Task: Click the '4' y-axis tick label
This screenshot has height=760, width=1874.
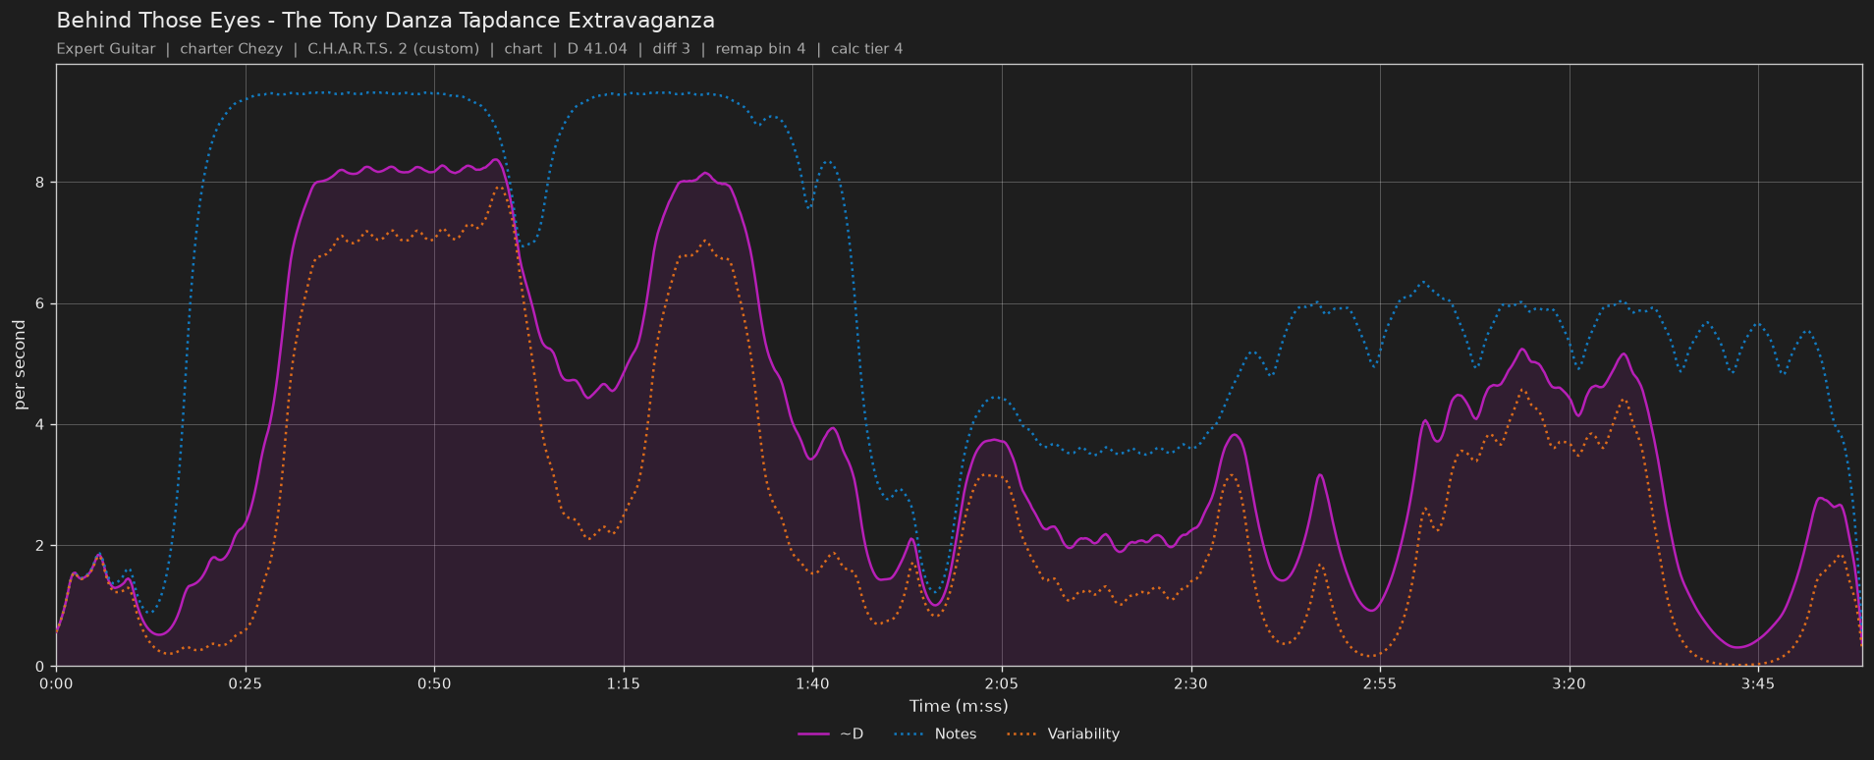Action: (x=41, y=425)
